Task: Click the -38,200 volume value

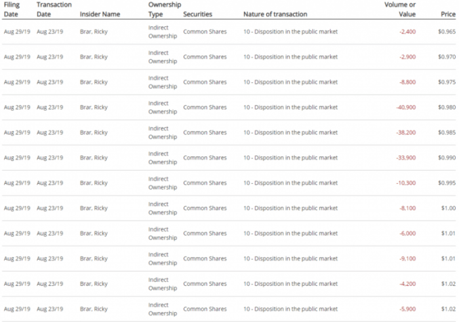Action: [406, 132]
